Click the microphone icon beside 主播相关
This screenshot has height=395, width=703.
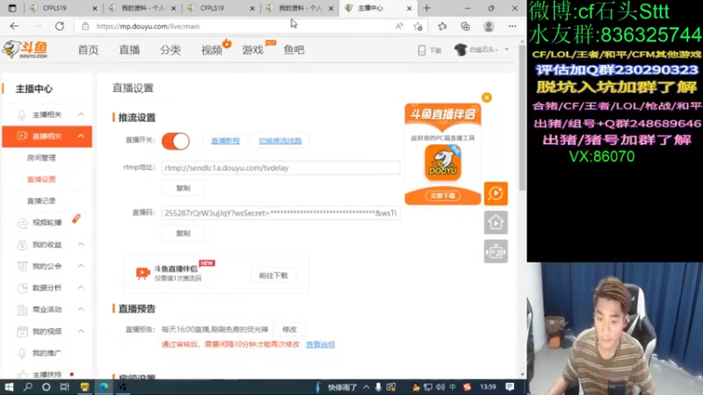pos(21,115)
